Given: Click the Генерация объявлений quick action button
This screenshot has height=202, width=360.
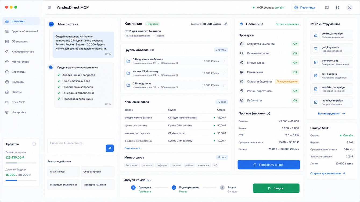Looking at the screenshot, I should [63, 185].
